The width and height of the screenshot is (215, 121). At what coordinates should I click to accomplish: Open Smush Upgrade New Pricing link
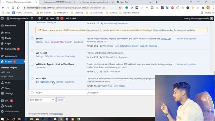[x=61, y=42]
